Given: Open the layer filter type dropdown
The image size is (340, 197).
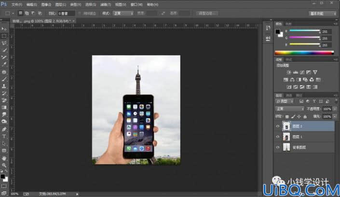Looking at the screenshot, I should click(285, 101).
